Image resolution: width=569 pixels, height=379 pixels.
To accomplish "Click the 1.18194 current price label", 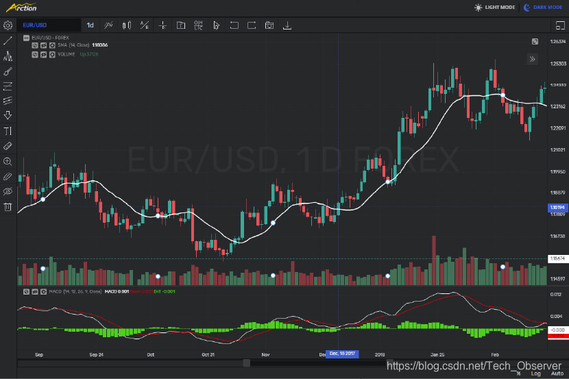I will tap(557, 208).
